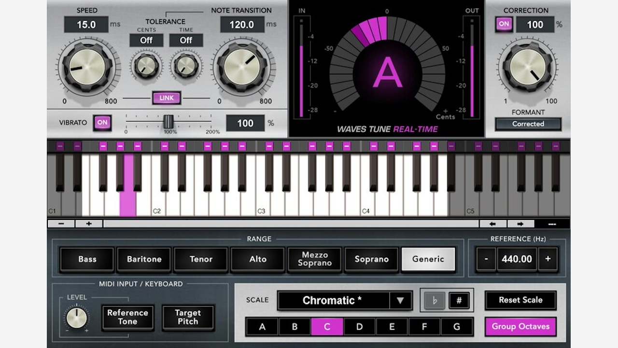Open the Tolerance Cents Off selector
Screen dimensions: 618x348
[146, 41]
